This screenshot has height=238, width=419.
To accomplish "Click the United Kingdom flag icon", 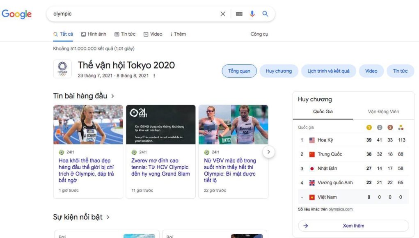I will 312,183.
